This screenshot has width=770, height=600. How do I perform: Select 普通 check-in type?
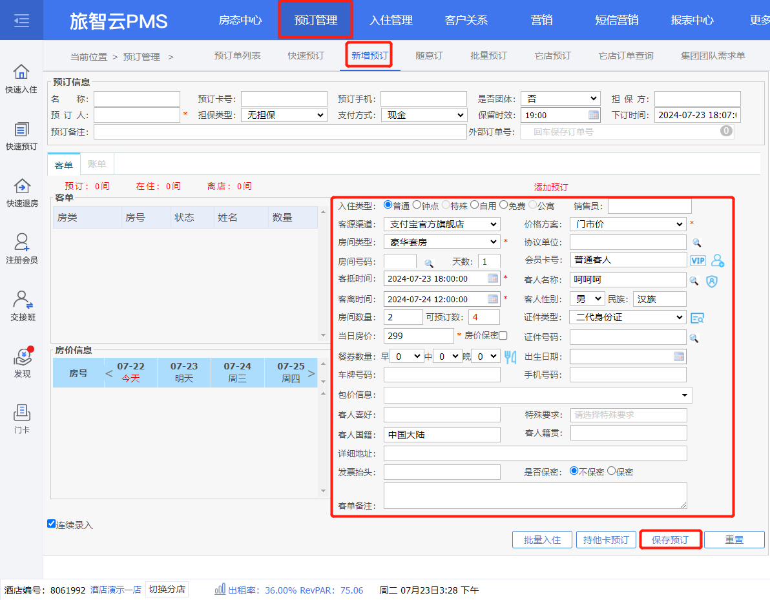pos(388,205)
